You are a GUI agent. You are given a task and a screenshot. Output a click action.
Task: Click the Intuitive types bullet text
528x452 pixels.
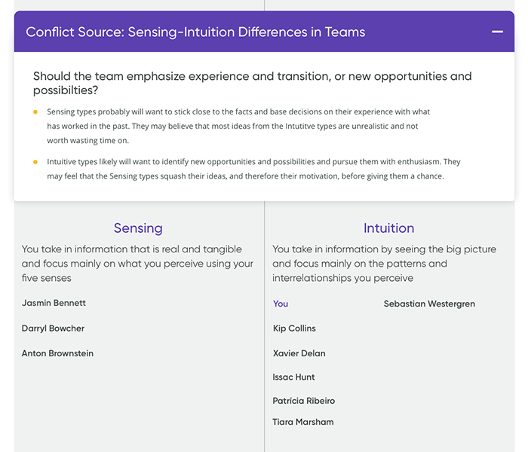coord(253,169)
